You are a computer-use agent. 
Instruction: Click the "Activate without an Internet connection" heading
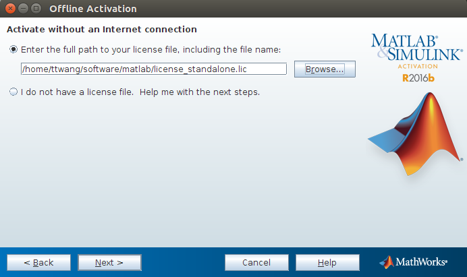102,30
